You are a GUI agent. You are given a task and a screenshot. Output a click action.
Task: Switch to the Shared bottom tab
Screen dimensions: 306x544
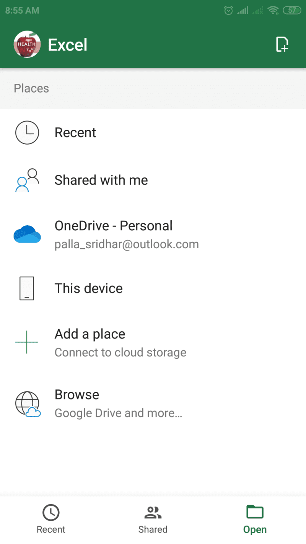tap(153, 520)
